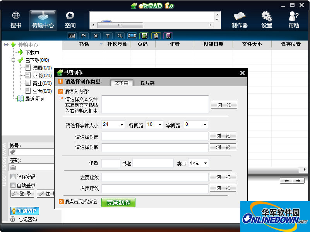Click the X delete toolbar icon
This screenshot has width=310, height=232.
pyautogui.click(x=96, y=36)
